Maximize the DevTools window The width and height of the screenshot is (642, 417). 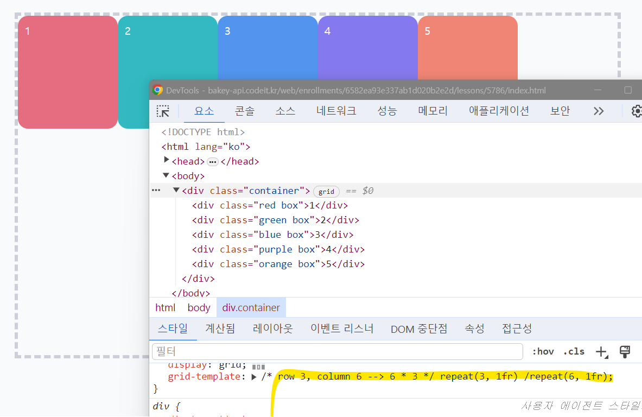[628, 90]
